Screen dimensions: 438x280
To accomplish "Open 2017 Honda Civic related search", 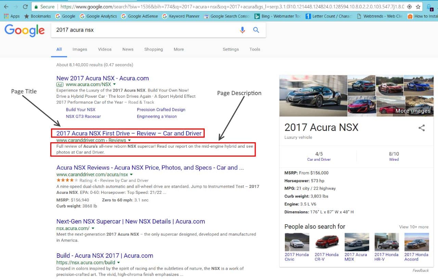I will [x=297, y=247].
